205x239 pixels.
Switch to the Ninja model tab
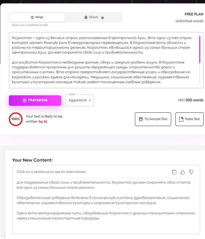(x=37, y=17)
